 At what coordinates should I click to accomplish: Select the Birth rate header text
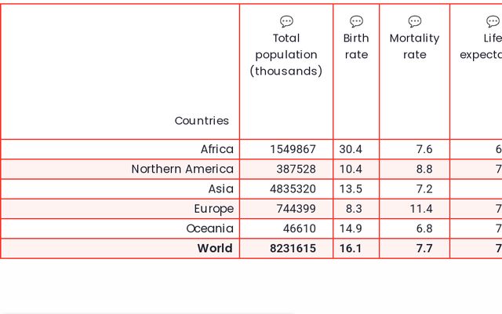[356, 46]
